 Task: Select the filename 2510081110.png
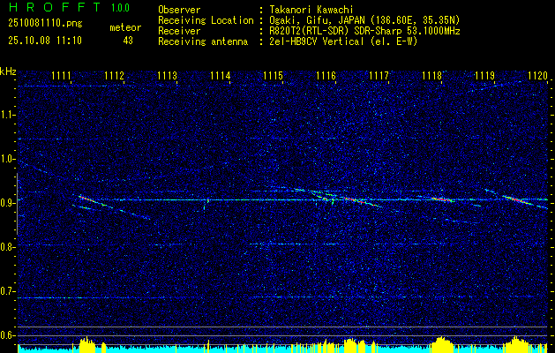point(45,23)
